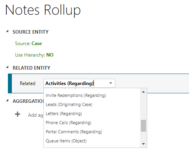Image resolution: width=189 pixels, height=159 pixels.
Task: Select Phone Calls (Regarding) entry
Action: 68,123
